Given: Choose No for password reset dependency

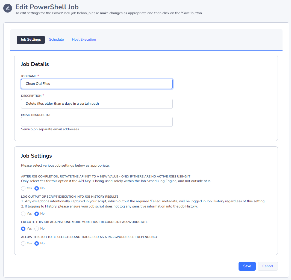Looking at the screenshot, I should pos(37,243).
